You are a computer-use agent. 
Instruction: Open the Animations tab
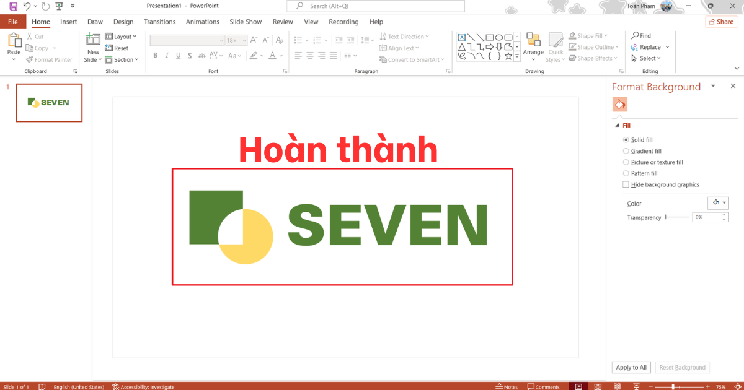tap(203, 22)
